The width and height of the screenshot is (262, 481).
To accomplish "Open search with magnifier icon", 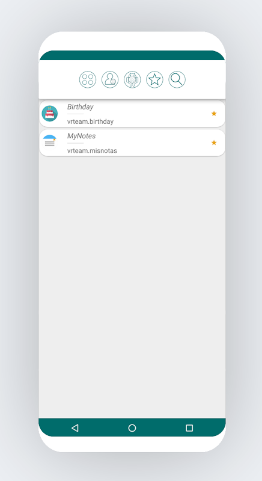I will [177, 80].
